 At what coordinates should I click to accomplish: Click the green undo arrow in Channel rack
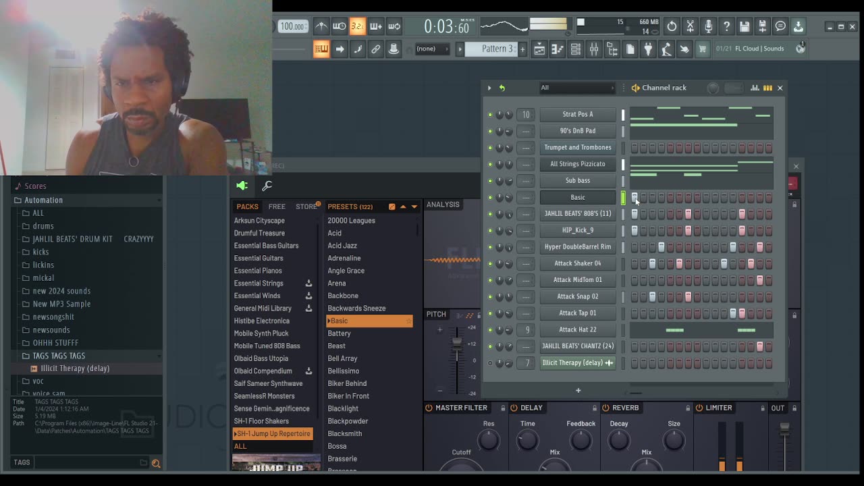coord(502,88)
